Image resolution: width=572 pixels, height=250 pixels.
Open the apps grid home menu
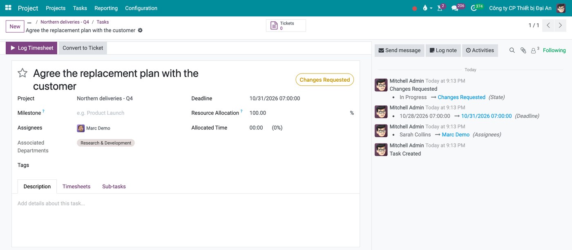tap(8, 8)
